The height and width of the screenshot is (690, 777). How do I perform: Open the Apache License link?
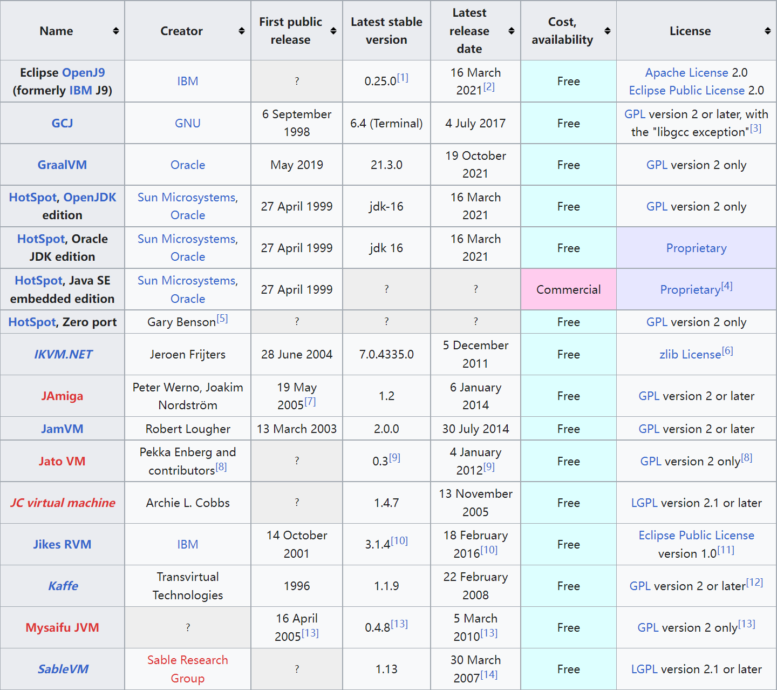coord(687,72)
